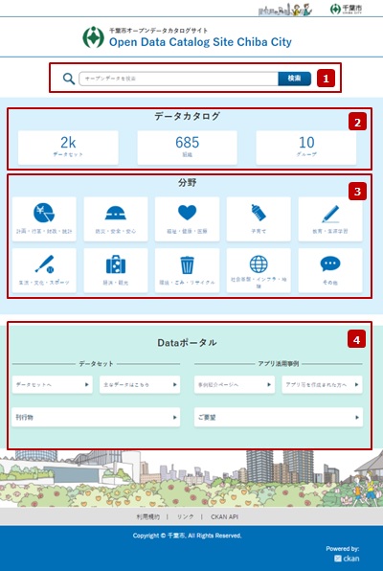This screenshot has height=571, width=383.
Task: Click the magnifying glass search icon
Action: tap(69, 79)
